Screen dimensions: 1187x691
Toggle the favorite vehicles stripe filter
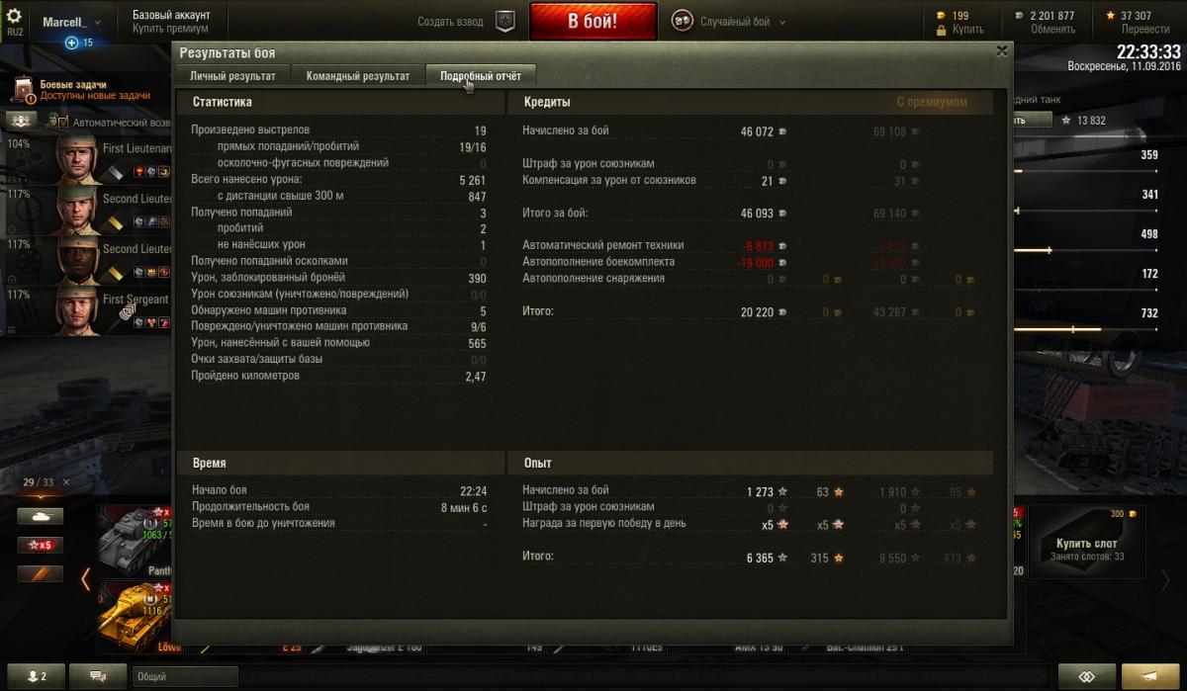pos(40,573)
